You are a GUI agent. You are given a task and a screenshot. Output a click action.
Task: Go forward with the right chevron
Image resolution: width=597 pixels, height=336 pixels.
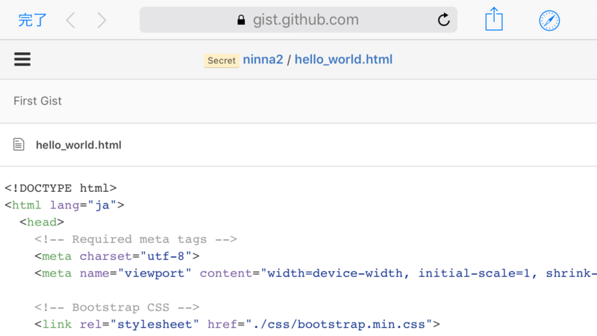click(101, 20)
